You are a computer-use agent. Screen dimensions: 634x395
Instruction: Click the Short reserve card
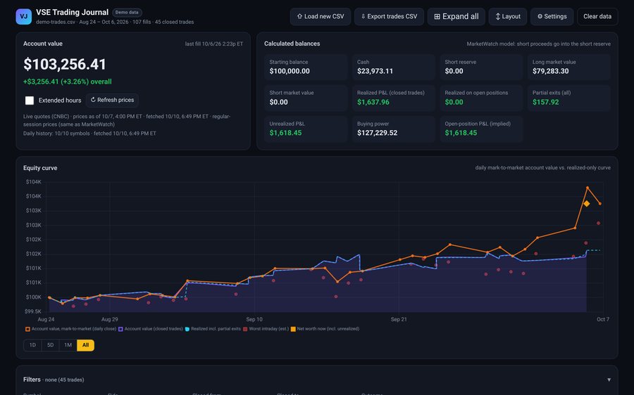pos(481,67)
